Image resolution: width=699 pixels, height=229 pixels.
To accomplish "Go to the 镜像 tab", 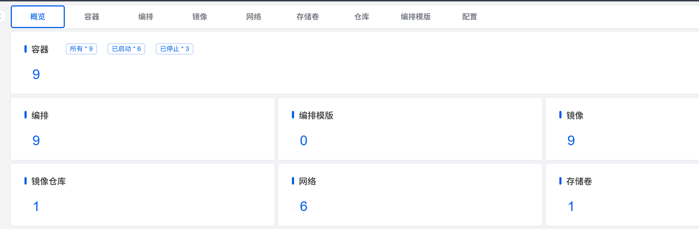I will [200, 17].
